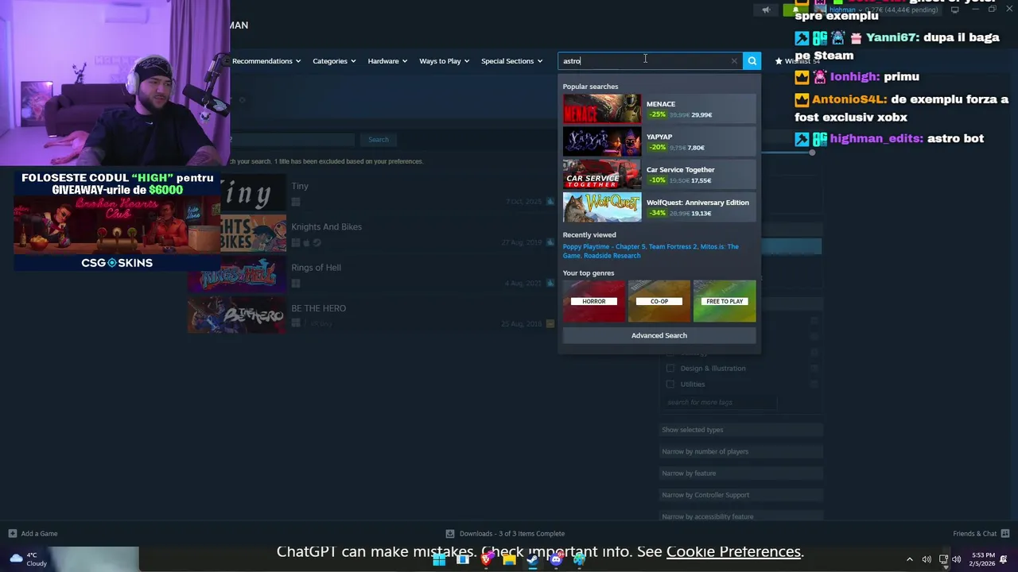1018x572 pixels.
Task: Expand Hardware dropdown menu
Action: coord(387,61)
